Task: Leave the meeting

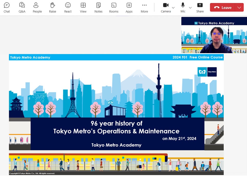Action: (x=222, y=8)
